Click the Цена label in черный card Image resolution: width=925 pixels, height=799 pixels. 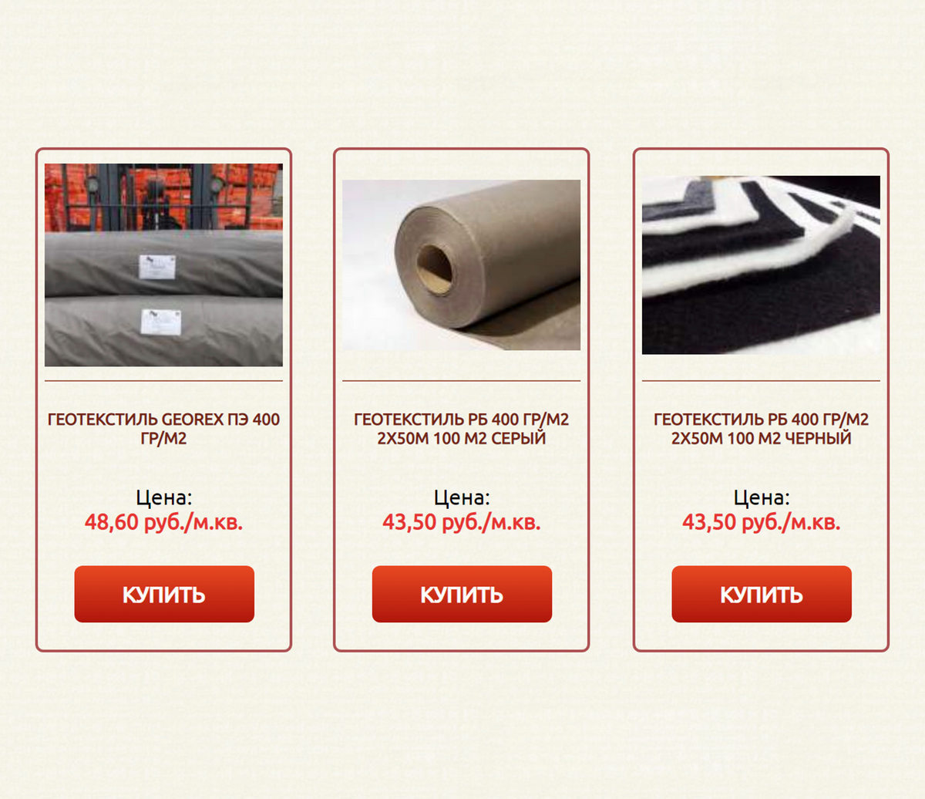[761, 497]
